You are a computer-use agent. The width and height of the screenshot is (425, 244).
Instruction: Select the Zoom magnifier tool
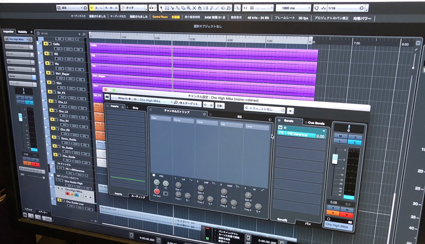coord(188,8)
